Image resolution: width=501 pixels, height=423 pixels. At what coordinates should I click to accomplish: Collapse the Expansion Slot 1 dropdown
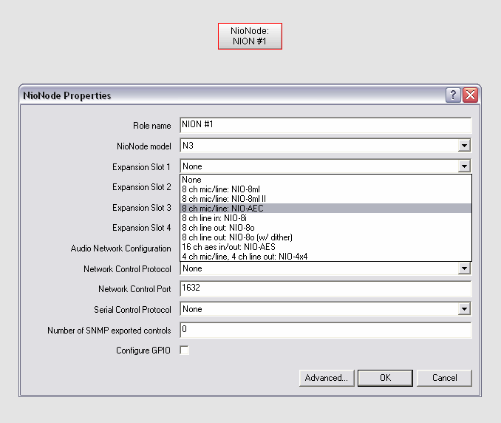point(463,167)
